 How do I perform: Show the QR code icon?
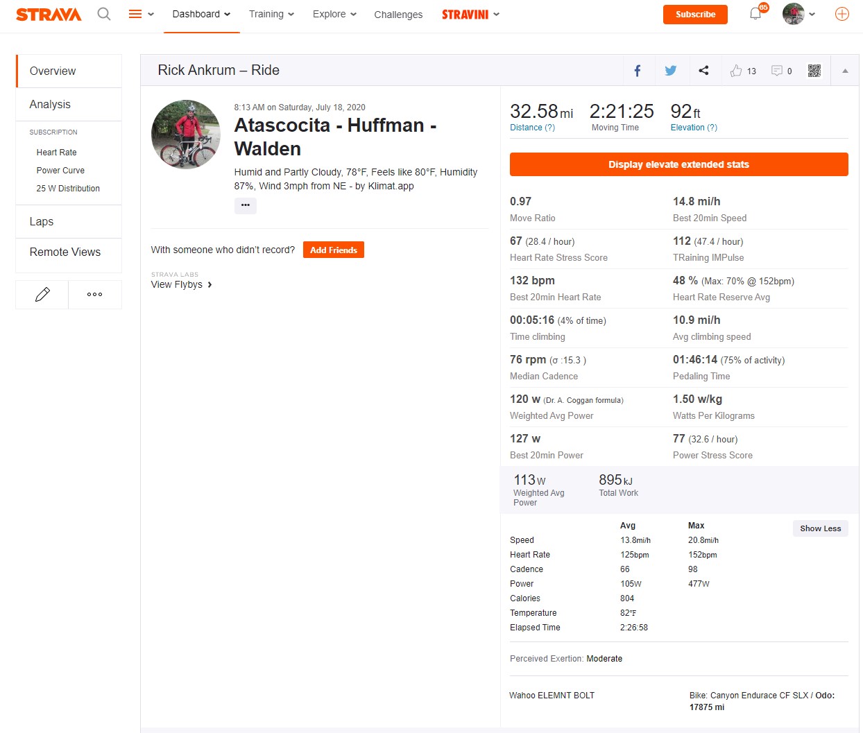[x=814, y=70]
